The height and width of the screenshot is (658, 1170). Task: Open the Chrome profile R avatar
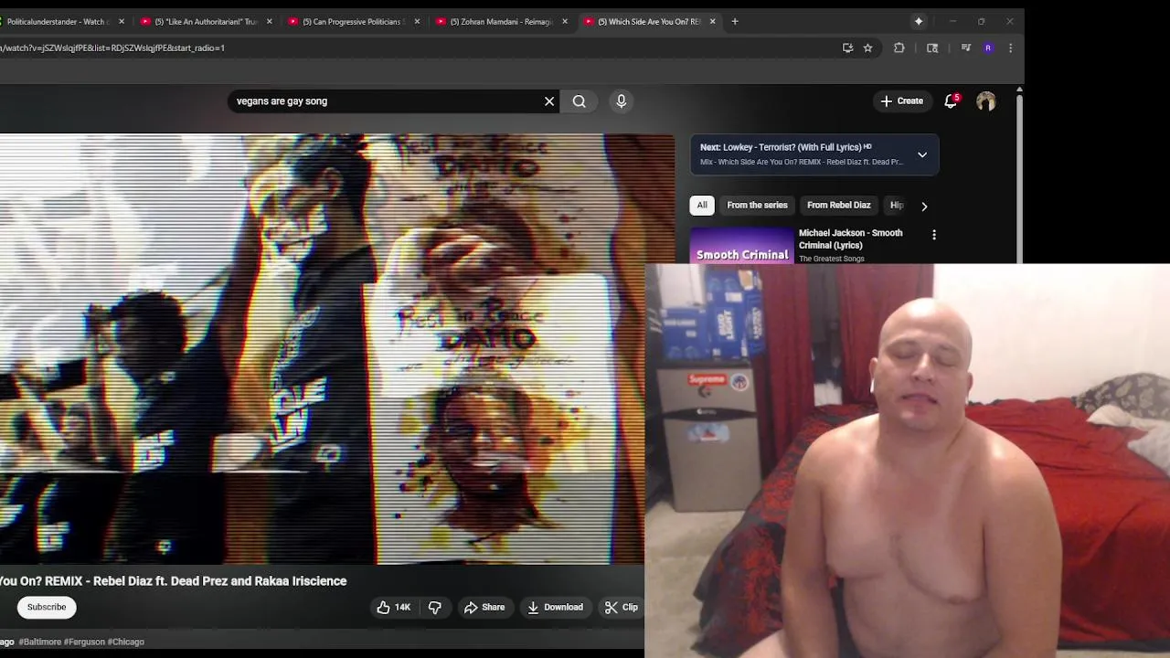coord(988,48)
